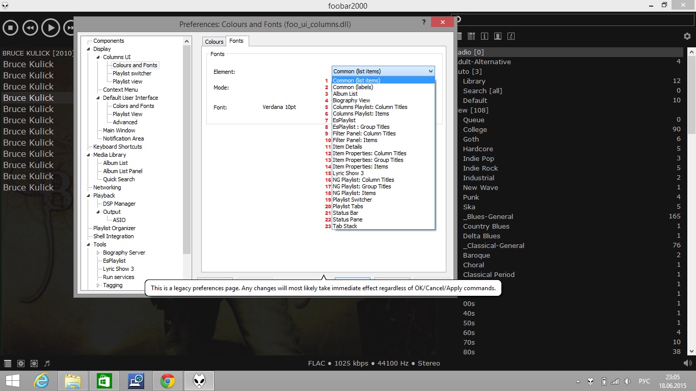Open the network signal tray icon
Image resolution: width=696 pixels, height=391 pixels.
[615, 381]
